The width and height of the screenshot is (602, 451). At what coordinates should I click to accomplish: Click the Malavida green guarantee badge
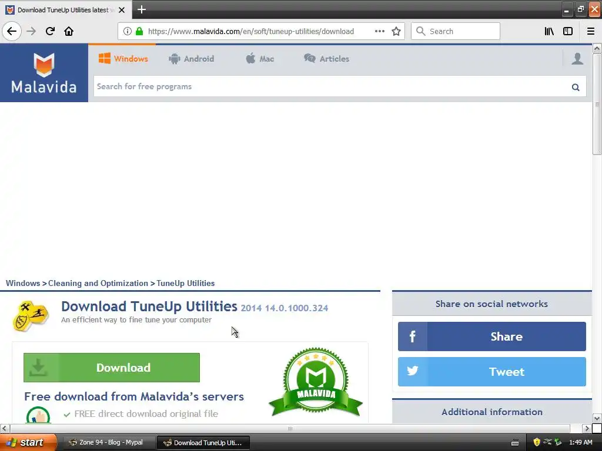(x=316, y=382)
